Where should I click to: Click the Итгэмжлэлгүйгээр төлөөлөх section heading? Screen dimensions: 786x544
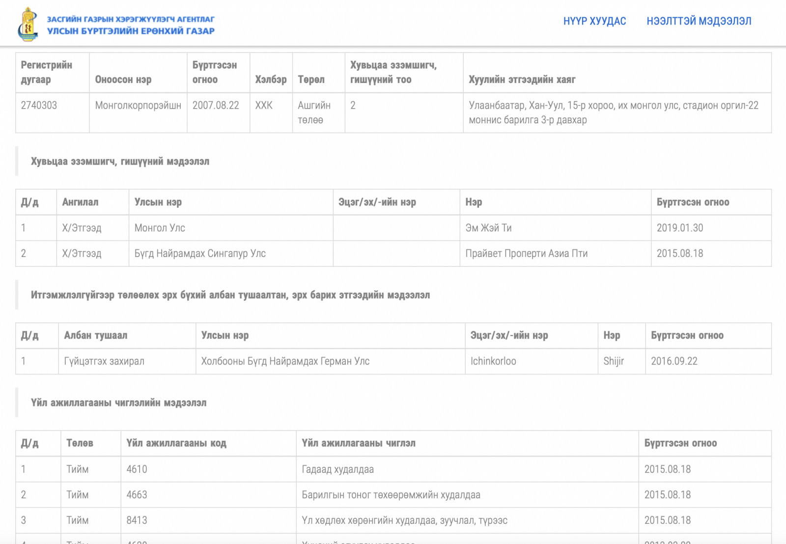230,295
